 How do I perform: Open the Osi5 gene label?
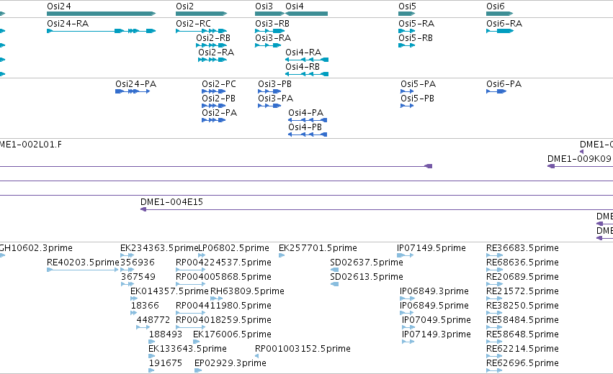pyautogui.click(x=408, y=6)
